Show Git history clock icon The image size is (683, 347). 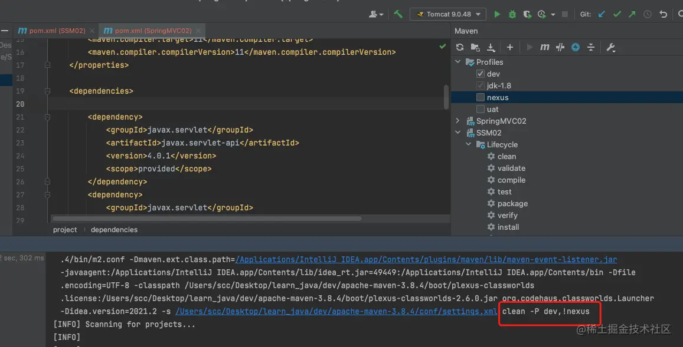click(x=648, y=14)
